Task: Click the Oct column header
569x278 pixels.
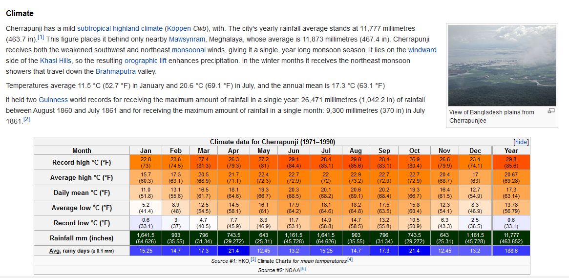Action: pyautogui.click(x=414, y=150)
